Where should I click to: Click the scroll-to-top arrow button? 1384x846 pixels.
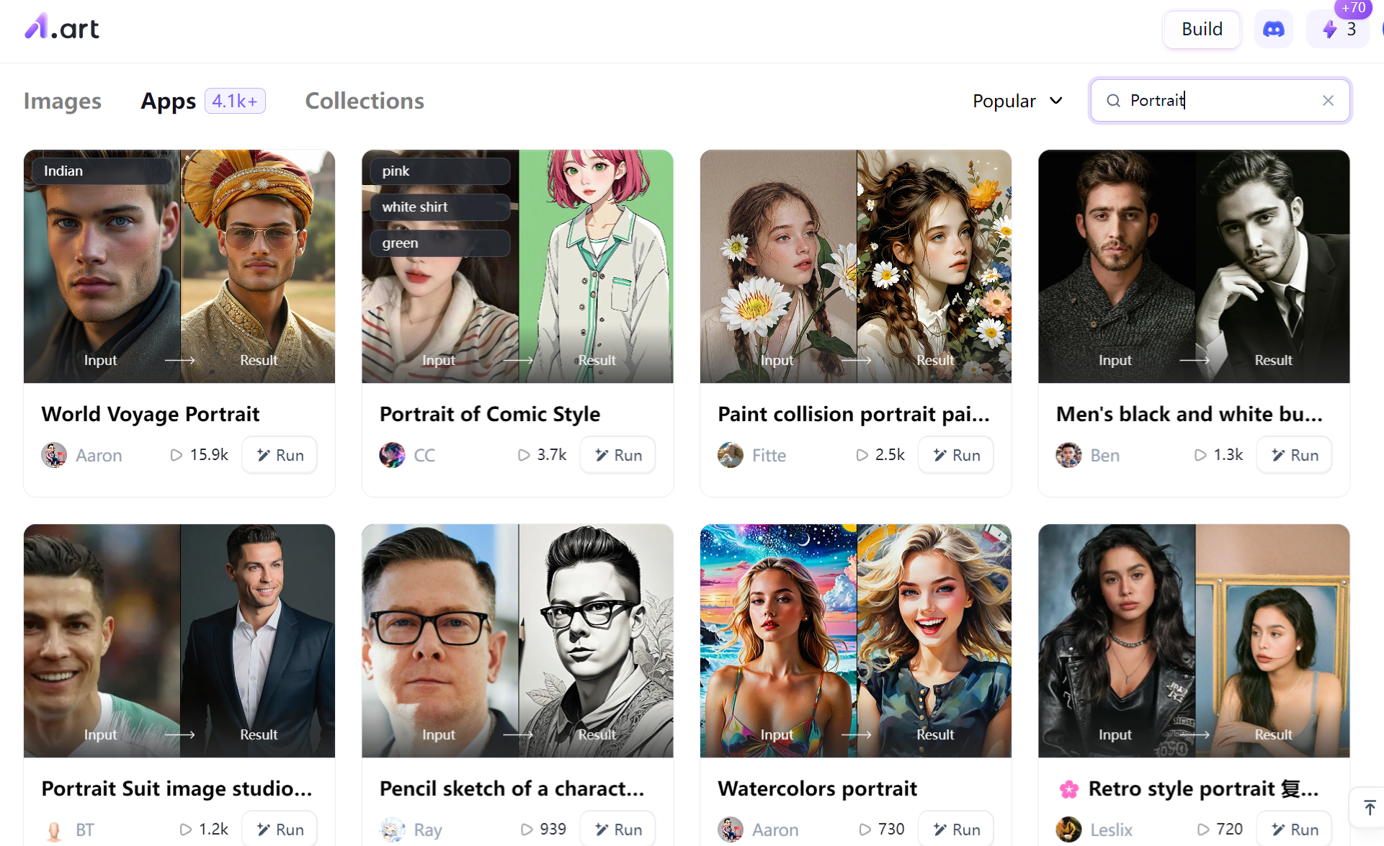(x=1368, y=807)
